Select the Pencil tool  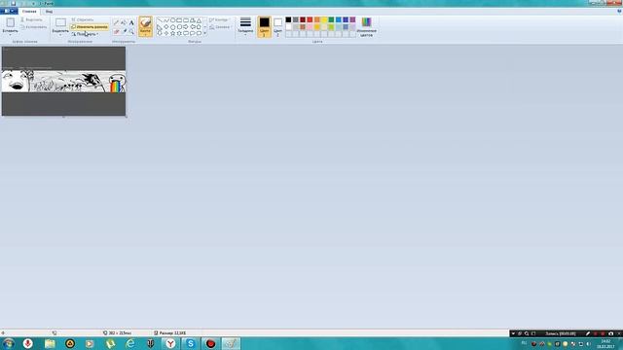pyautogui.click(x=116, y=22)
